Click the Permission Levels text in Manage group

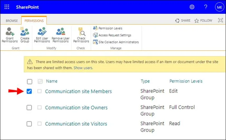[x=110, y=28]
